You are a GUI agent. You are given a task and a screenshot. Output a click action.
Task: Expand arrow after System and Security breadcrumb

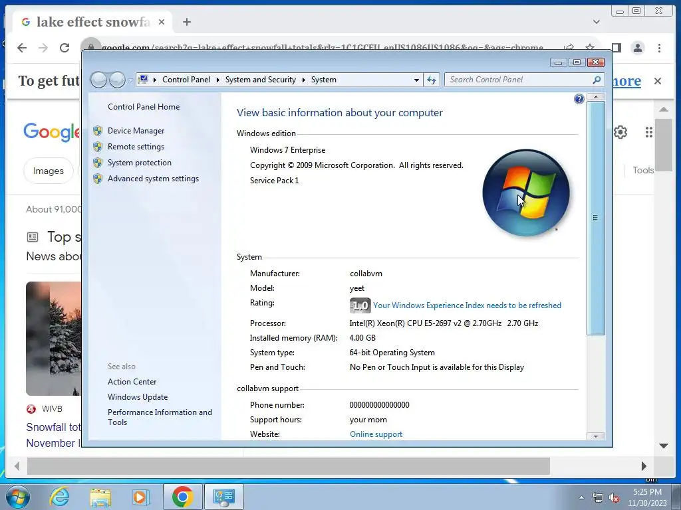pyautogui.click(x=303, y=80)
